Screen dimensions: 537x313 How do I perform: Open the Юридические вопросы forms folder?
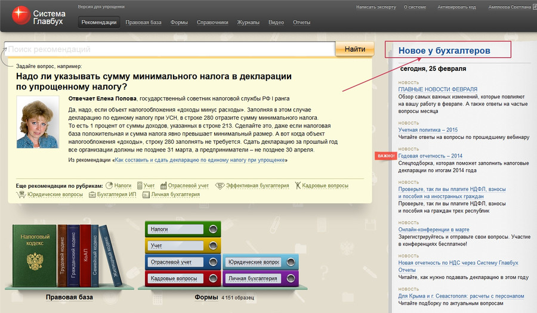[261, 262]
